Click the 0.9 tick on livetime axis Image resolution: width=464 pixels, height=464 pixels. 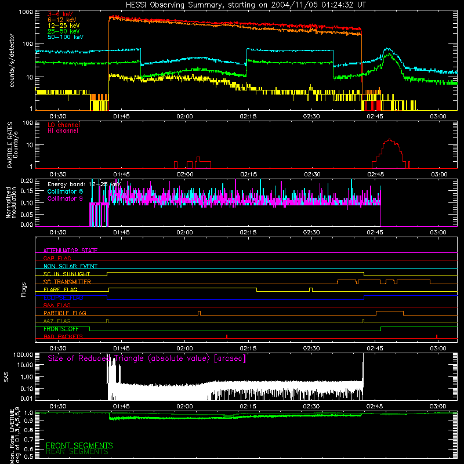click(x=28, y=420)
